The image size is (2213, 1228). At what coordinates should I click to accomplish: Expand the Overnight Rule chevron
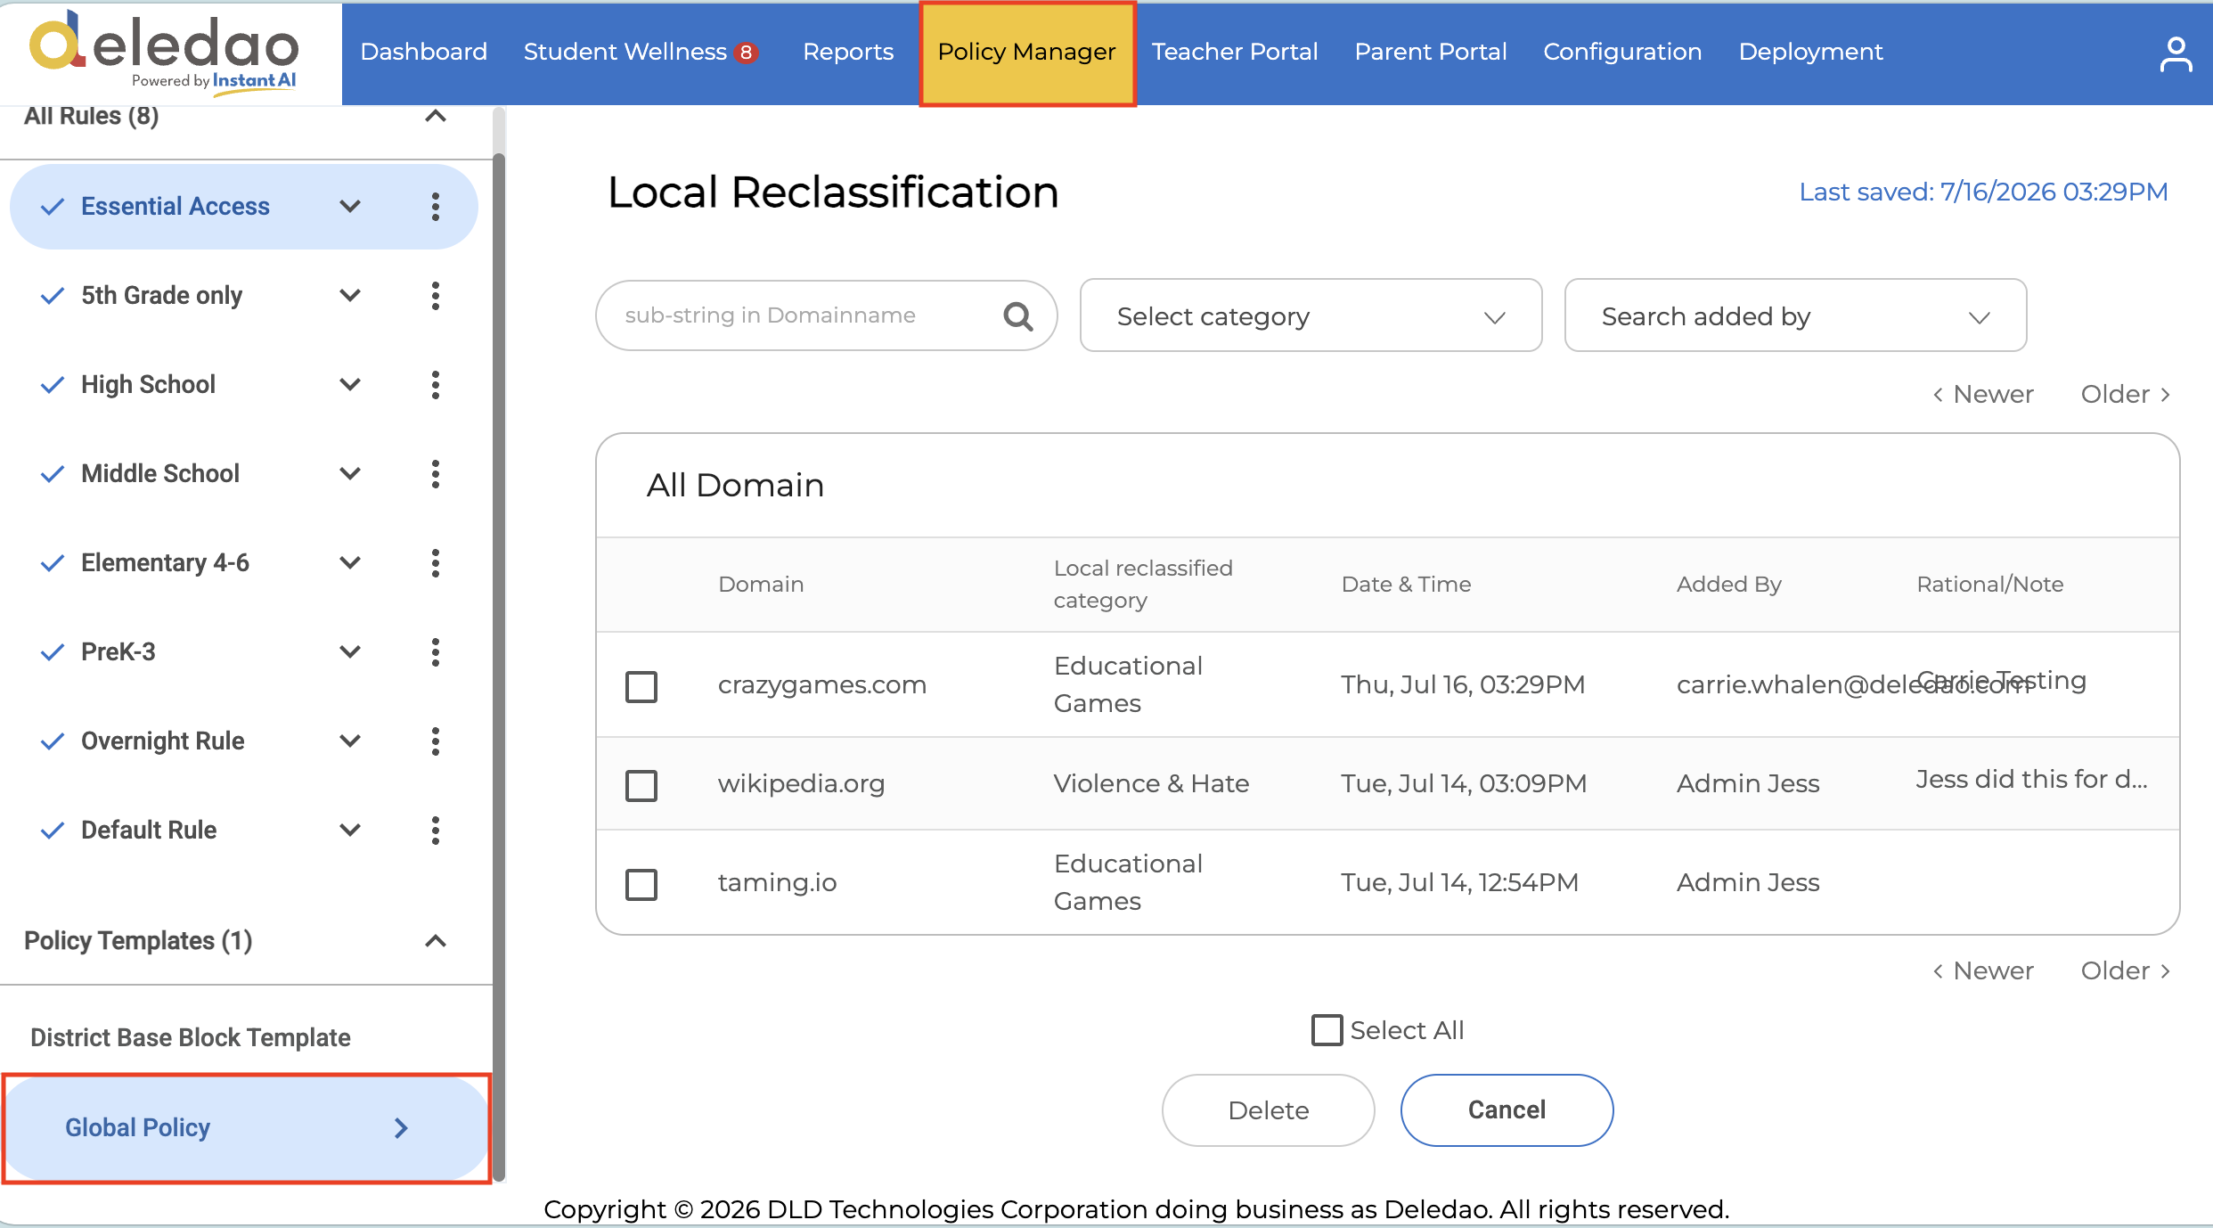pyautogui.click(x=350, y=741)
